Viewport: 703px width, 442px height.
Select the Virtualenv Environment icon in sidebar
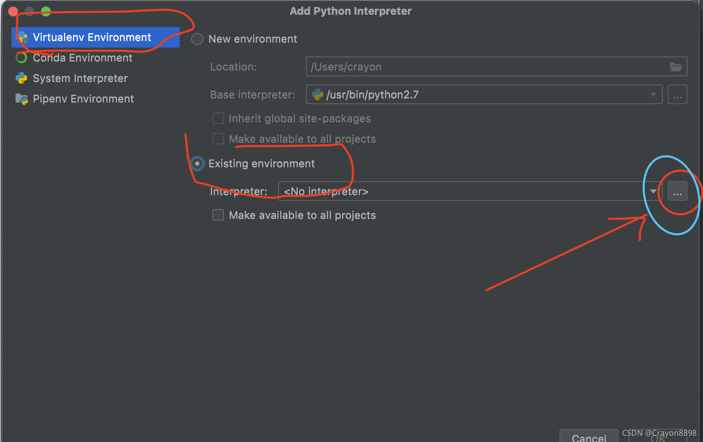click(x=22, y=37)
